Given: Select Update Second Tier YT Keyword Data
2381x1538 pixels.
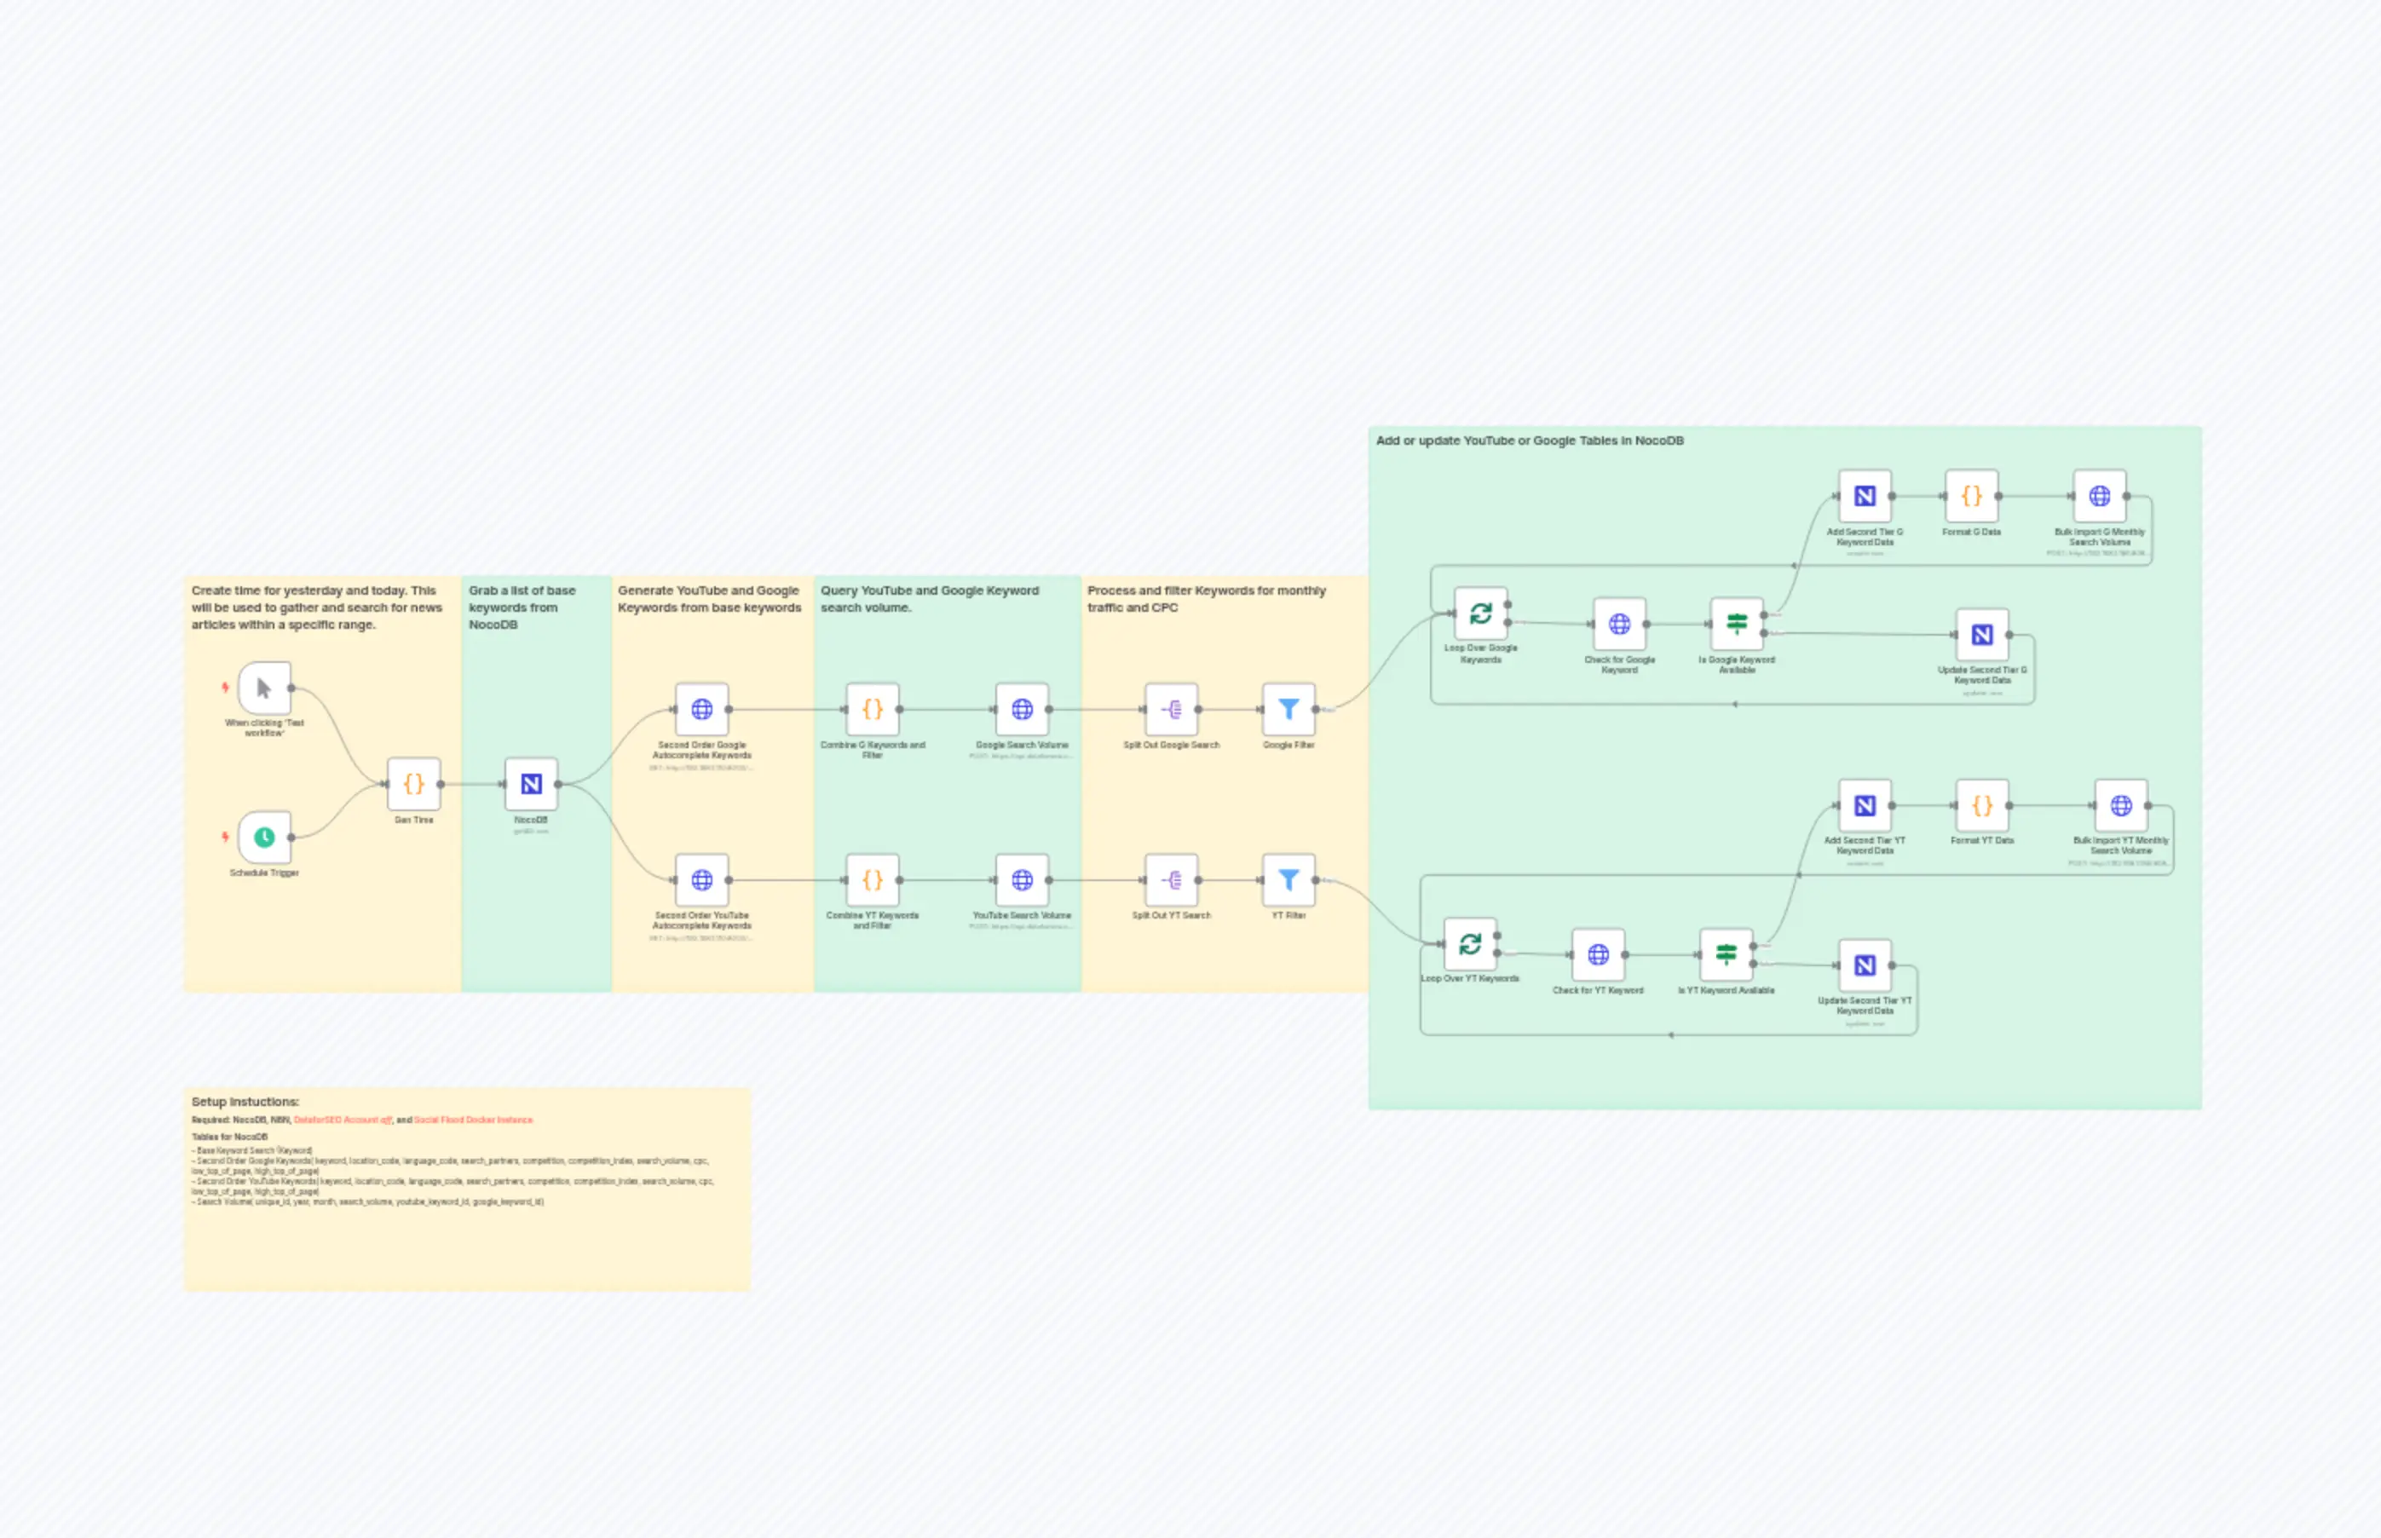Looking at the screenshot, I should [1865, 965].
